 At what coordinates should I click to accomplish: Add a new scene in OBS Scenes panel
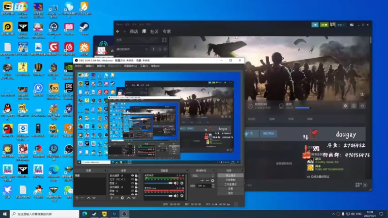pos(77,198)
